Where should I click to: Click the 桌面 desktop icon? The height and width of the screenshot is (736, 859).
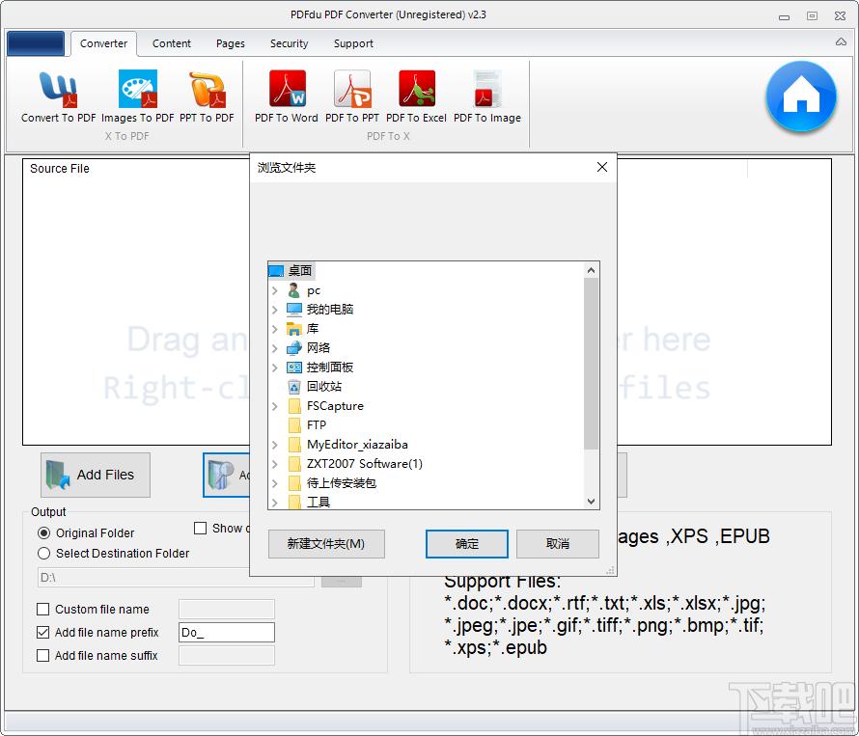click(276, 270)
